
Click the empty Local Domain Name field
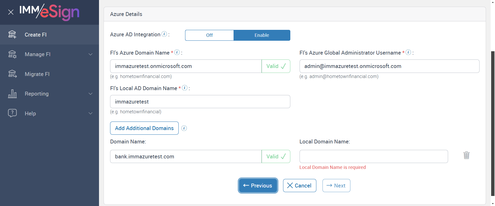tap(374, 157)
